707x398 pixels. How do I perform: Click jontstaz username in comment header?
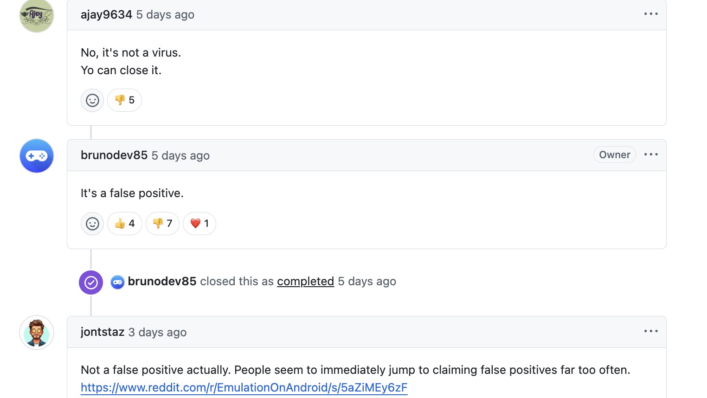click(103, 332)
